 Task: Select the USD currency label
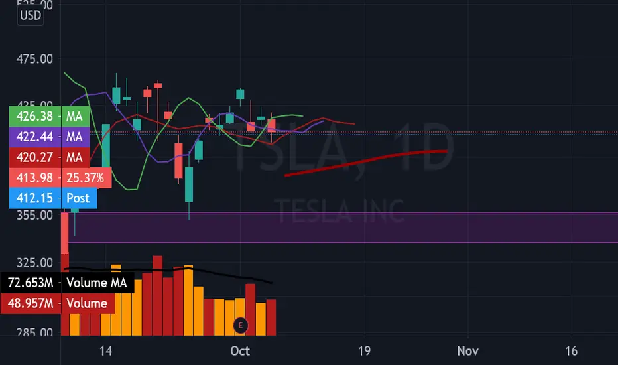[x=31, y=15]
